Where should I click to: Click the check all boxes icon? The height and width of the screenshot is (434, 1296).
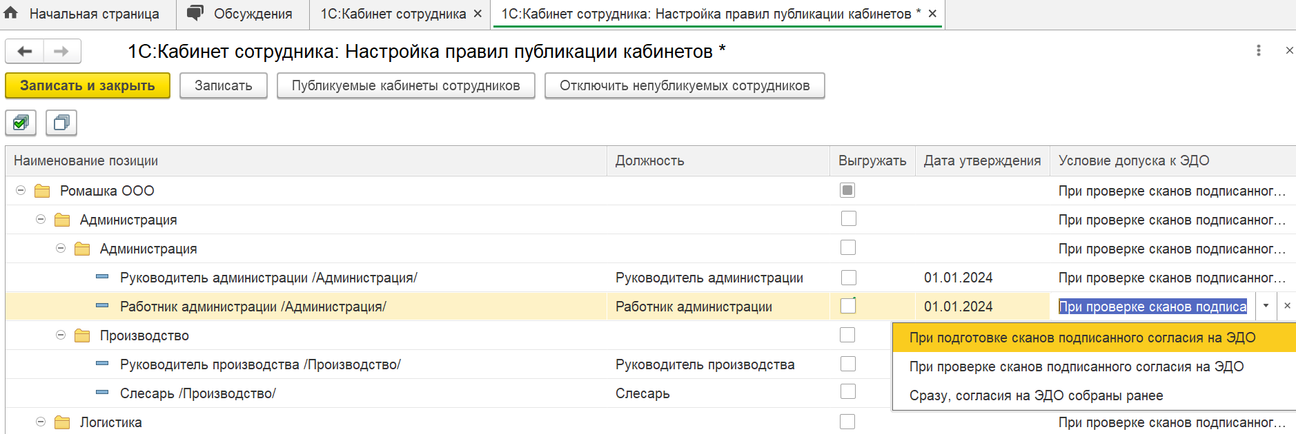click(21, 123)
